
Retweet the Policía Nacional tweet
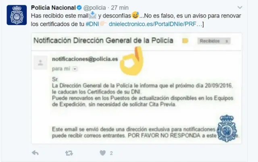69,153
